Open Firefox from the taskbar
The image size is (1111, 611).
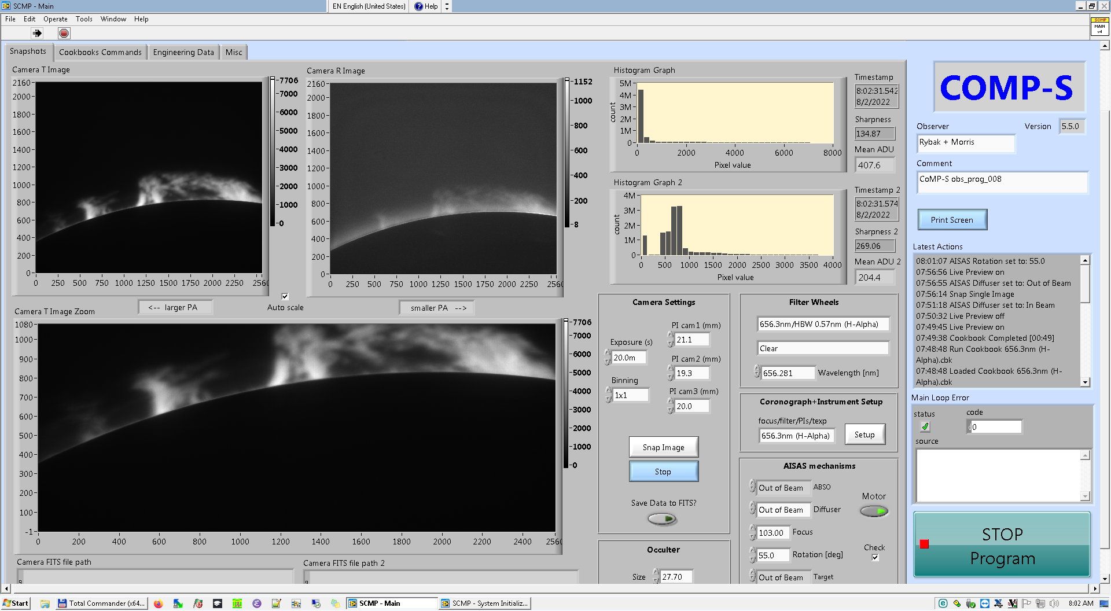tap(158, 603)
